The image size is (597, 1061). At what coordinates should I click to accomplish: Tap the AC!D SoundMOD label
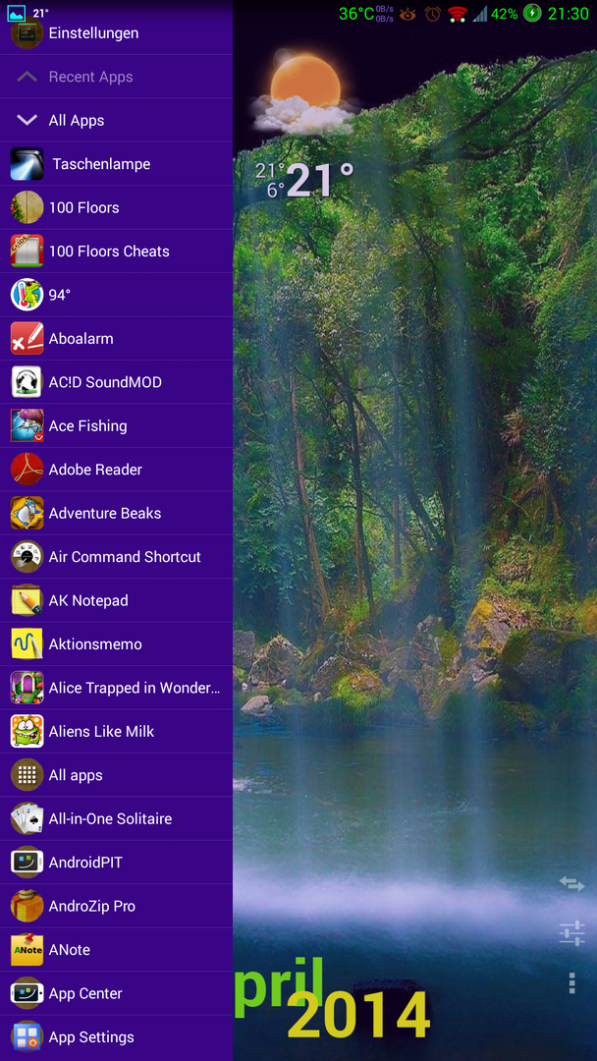(x=105, y=381)
